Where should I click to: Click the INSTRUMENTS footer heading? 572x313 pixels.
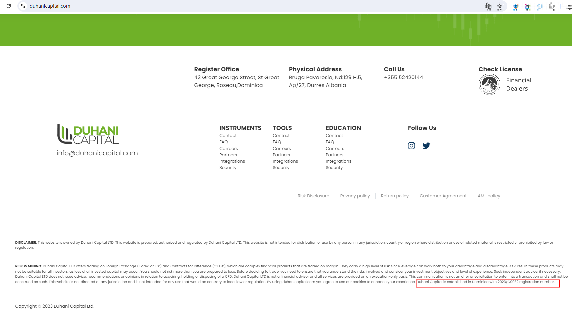240,128
